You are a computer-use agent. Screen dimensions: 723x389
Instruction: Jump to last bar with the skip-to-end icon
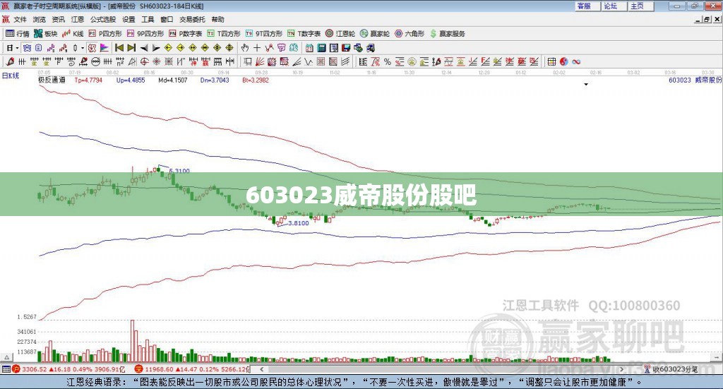pyautogui.click(x=131, y=47)
